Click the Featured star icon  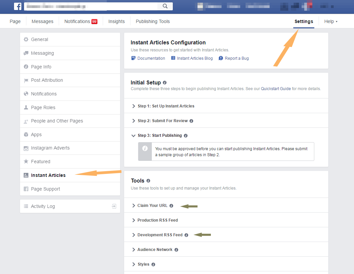pyautogui.click(x=26, y=161)
